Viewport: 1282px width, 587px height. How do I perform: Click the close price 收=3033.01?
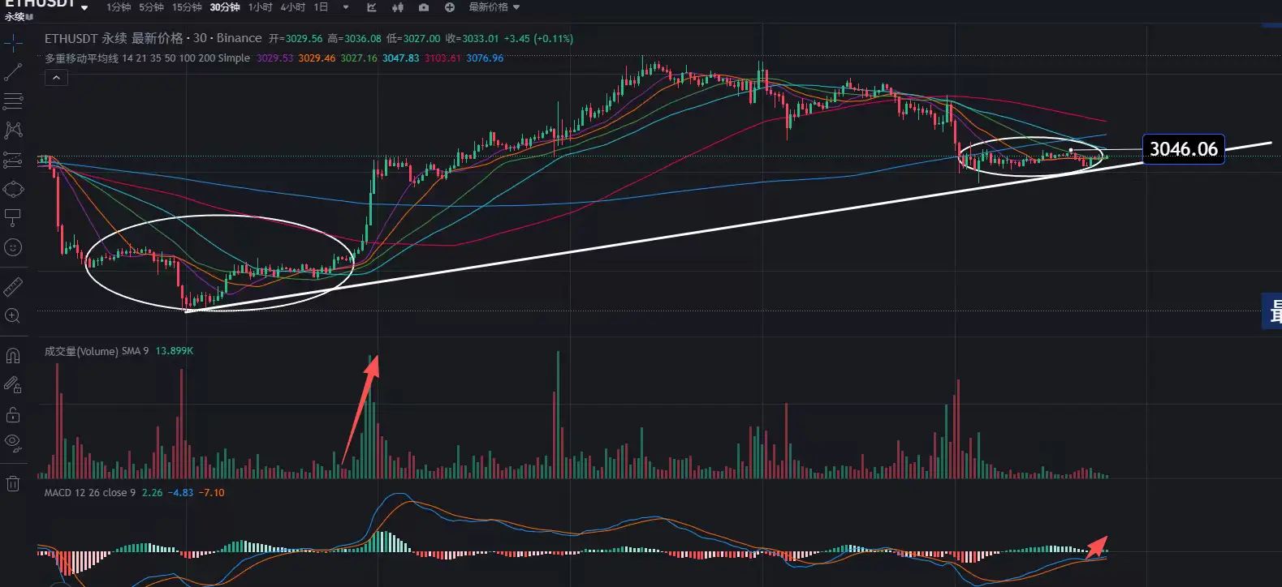472,38
